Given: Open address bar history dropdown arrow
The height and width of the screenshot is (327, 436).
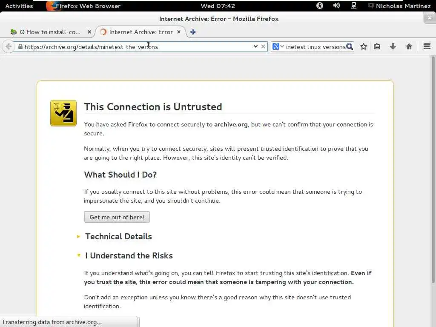Looking at the screenshot, I should (255, 46).
